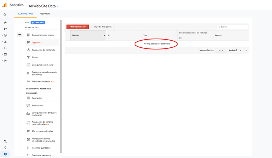Click Importar de la Galería button
272x158 pixels.
point(103,27)
